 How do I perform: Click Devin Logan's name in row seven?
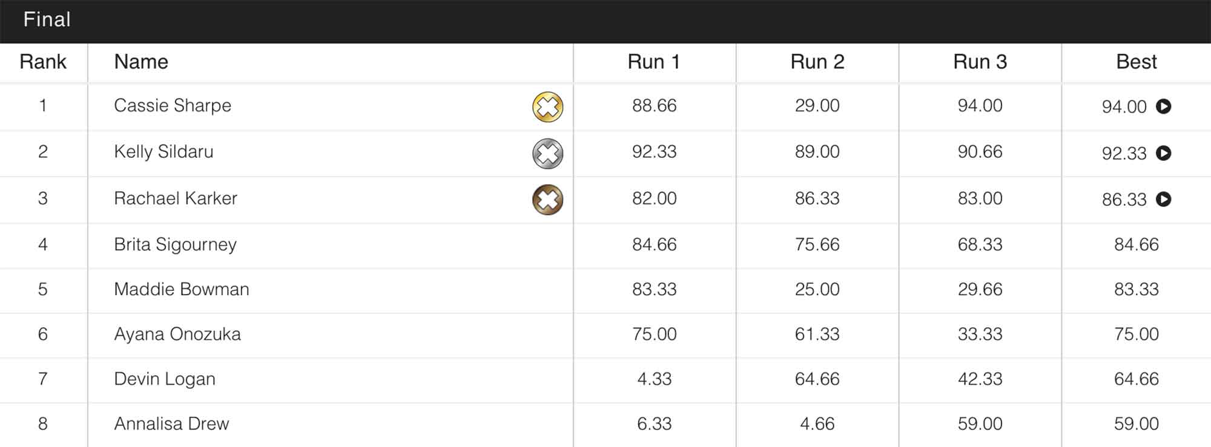pyautogui.click(x=164, y=379)
